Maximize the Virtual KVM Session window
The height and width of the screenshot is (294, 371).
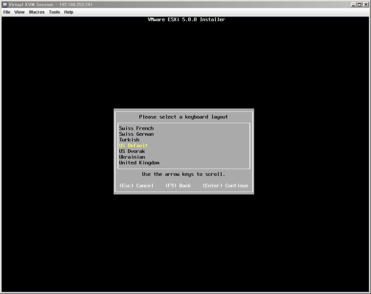pos(359,5)
